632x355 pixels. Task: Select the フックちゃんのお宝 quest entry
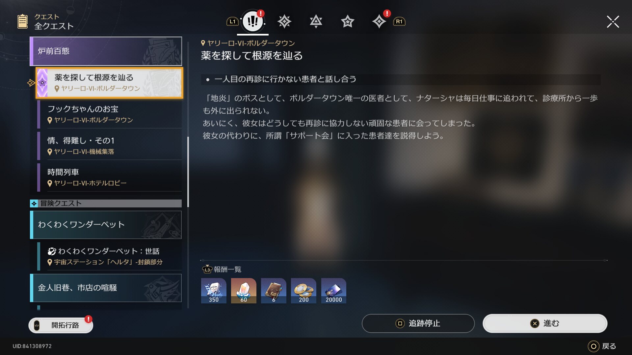point(109,114)
